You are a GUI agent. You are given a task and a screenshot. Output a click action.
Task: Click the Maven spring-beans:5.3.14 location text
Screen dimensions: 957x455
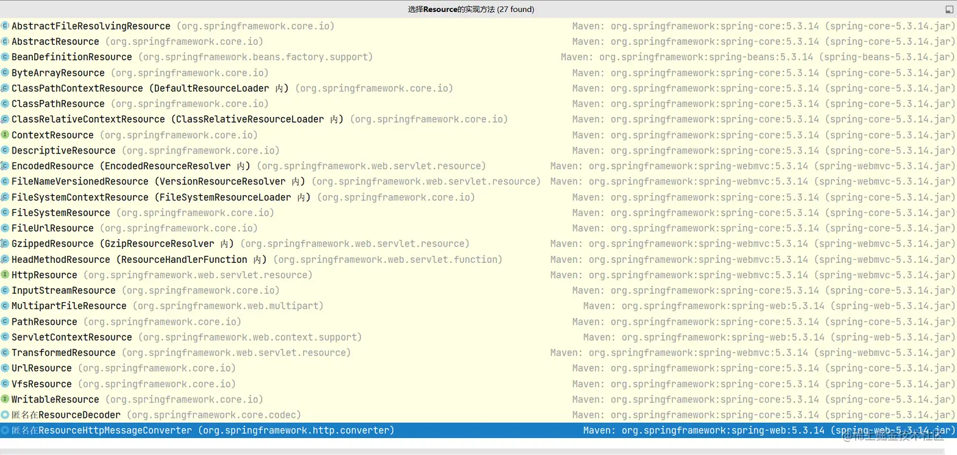pos(758,57)
